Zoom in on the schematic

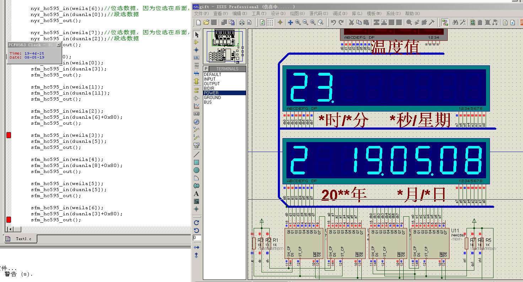coord(298,22)
